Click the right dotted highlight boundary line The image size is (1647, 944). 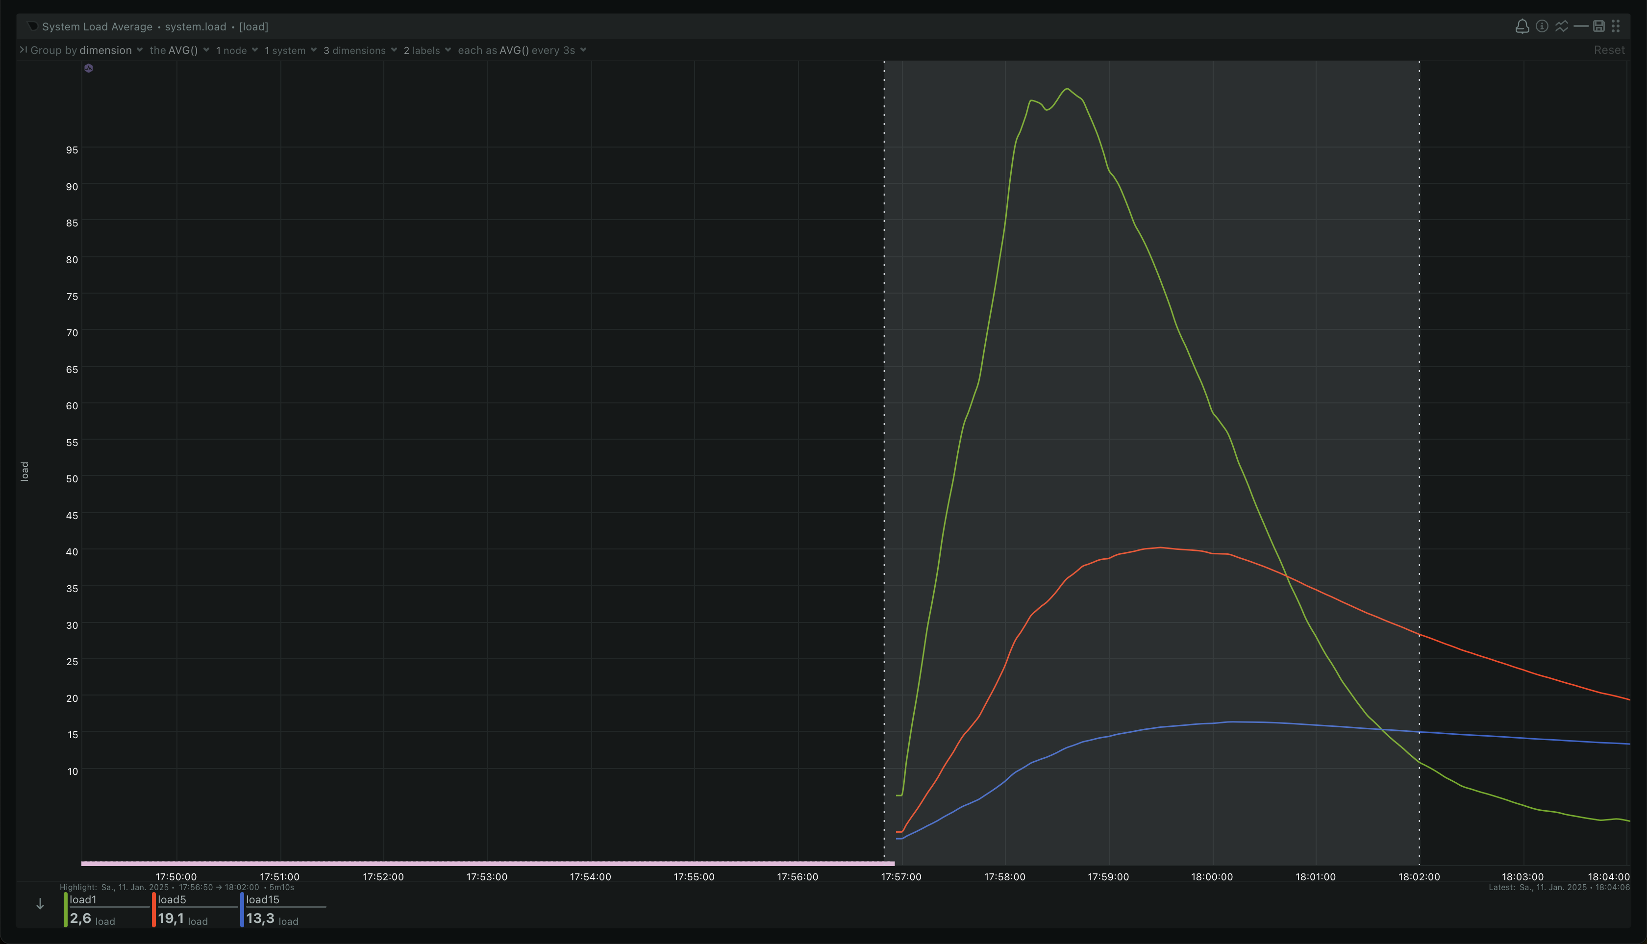[x=1419, y=463]
